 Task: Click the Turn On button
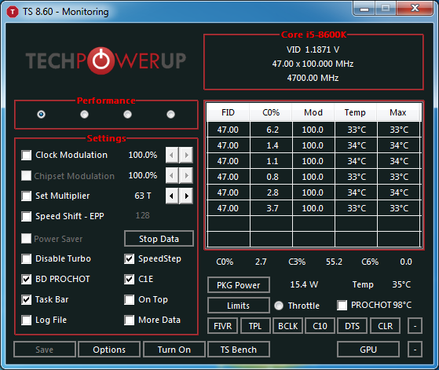coord(174,350)
